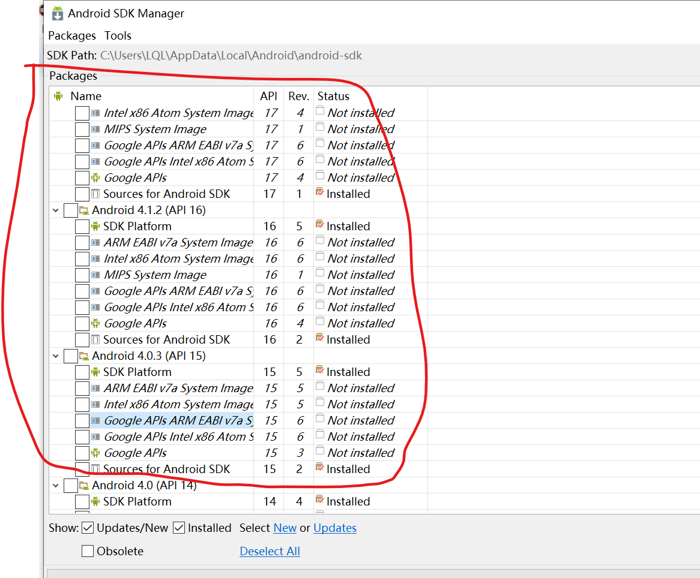Viewport: 700px width, 578px height.
Task: Toggle the Updates/New show filter
Action: pos(88,528)
